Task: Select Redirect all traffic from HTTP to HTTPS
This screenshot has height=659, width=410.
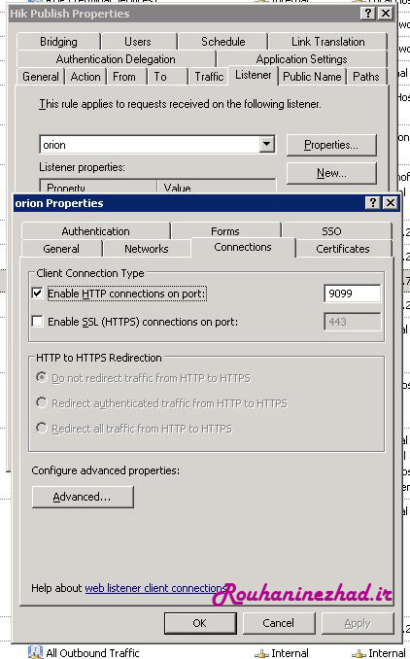Action: pyautogui.click(x=41, y=428)
